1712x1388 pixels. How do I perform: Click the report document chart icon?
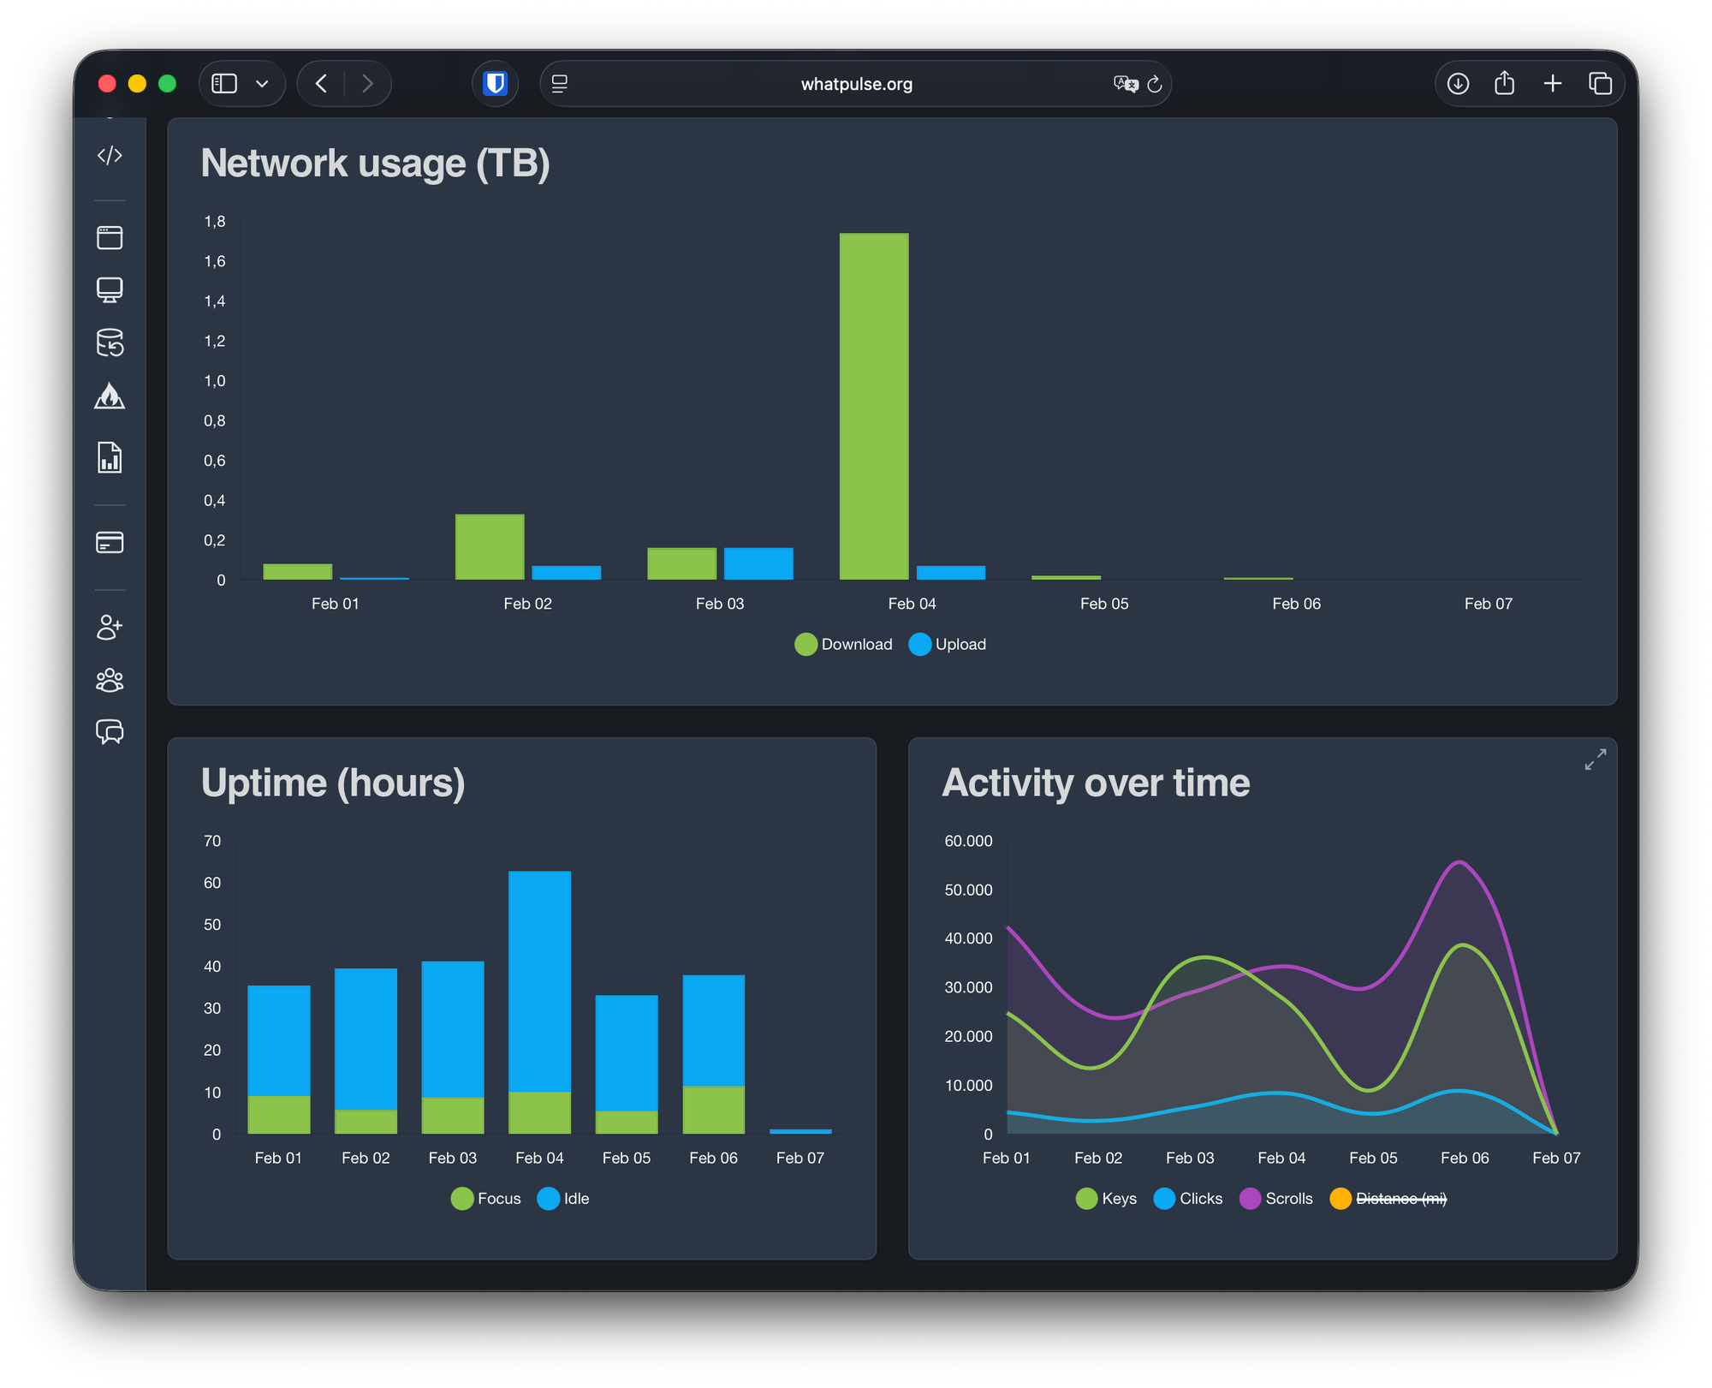point(110,457)
